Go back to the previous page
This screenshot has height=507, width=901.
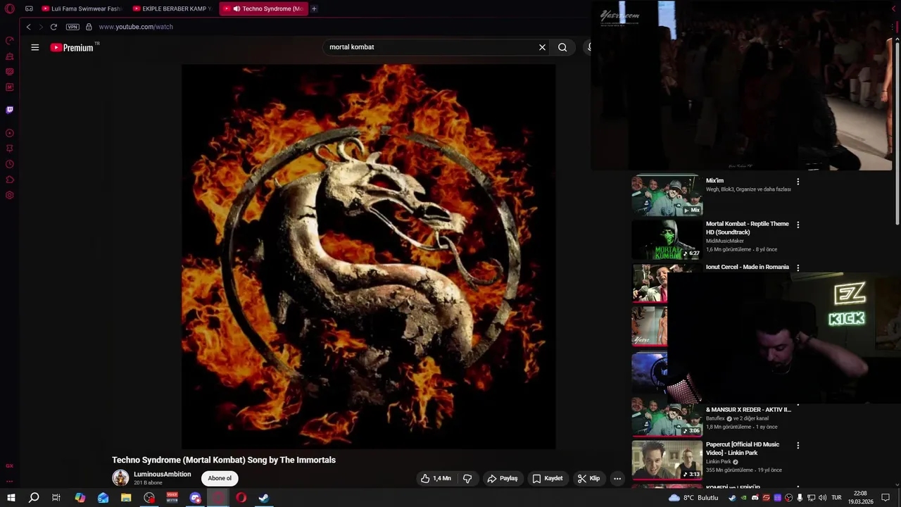(28, 27)
